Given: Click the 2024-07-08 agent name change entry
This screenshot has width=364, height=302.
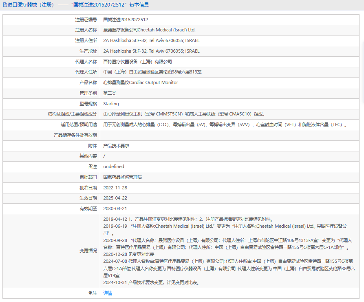Looking at the screenshot, I should tap(229, 269).
